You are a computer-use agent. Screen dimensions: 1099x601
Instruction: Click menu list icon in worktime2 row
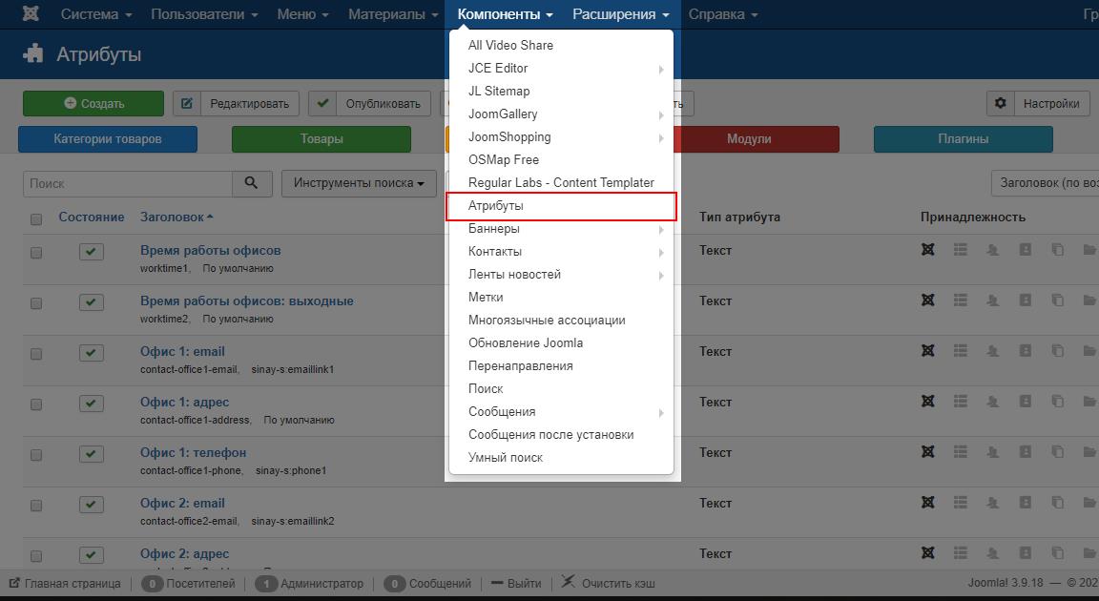[961, 300]
